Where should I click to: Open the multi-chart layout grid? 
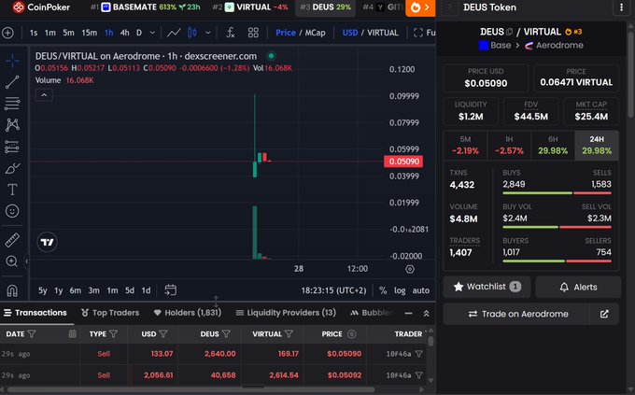253,33
